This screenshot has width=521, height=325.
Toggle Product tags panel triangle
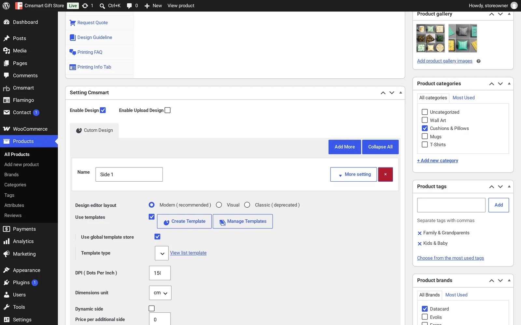pos(509,187)
